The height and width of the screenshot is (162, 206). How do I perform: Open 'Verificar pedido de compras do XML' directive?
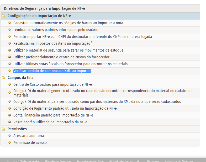(x=52, y=71)
